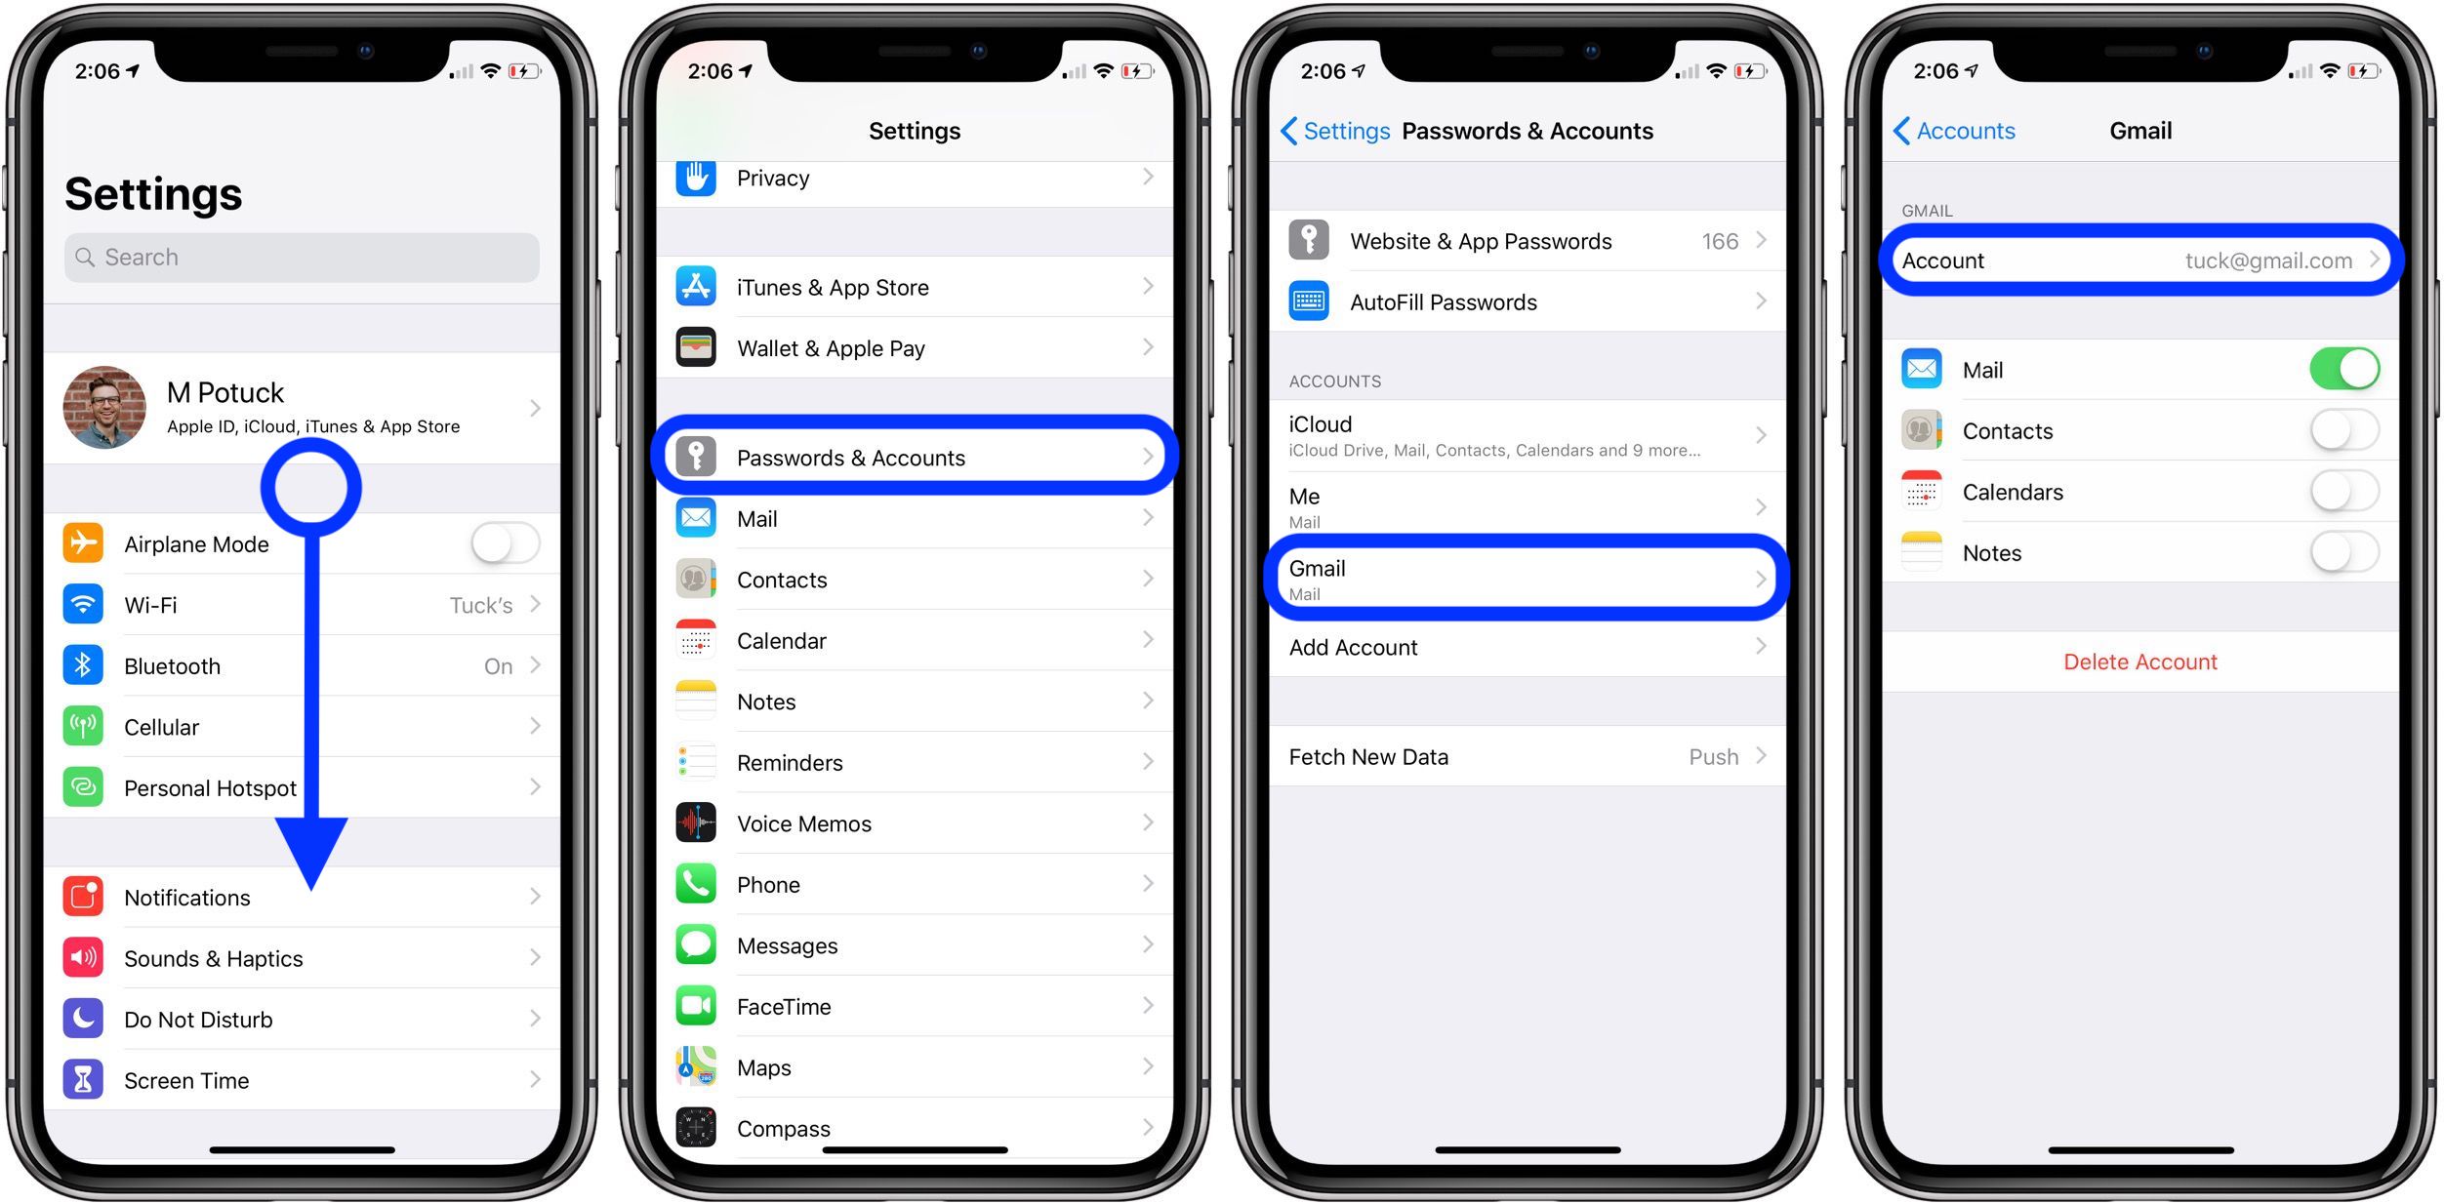Search Settings using search field

[x=307, y=254]
